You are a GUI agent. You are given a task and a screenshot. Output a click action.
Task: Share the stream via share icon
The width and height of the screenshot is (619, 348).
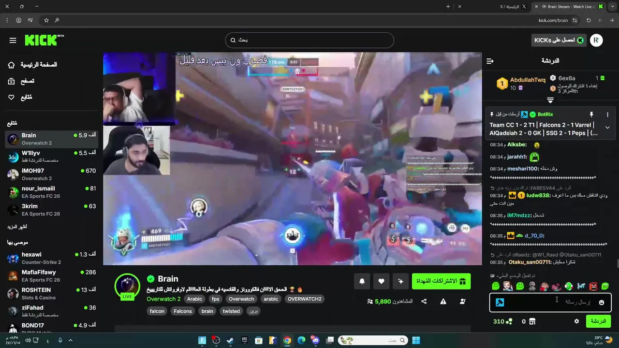pyautogui.click(x=424, y=302)
